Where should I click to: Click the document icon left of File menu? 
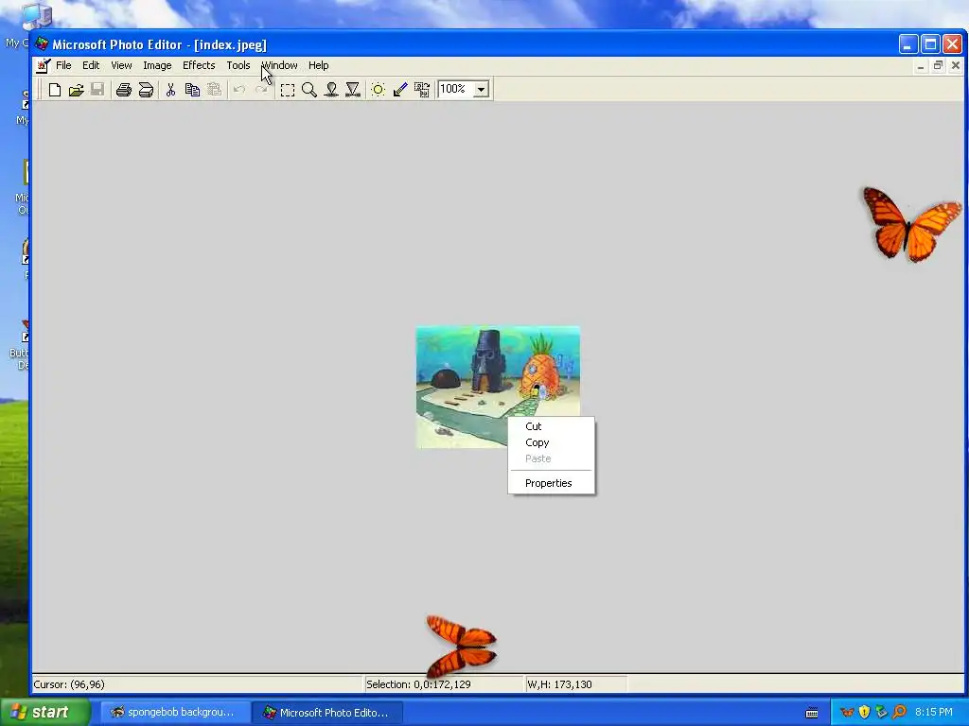click(43, 65)
